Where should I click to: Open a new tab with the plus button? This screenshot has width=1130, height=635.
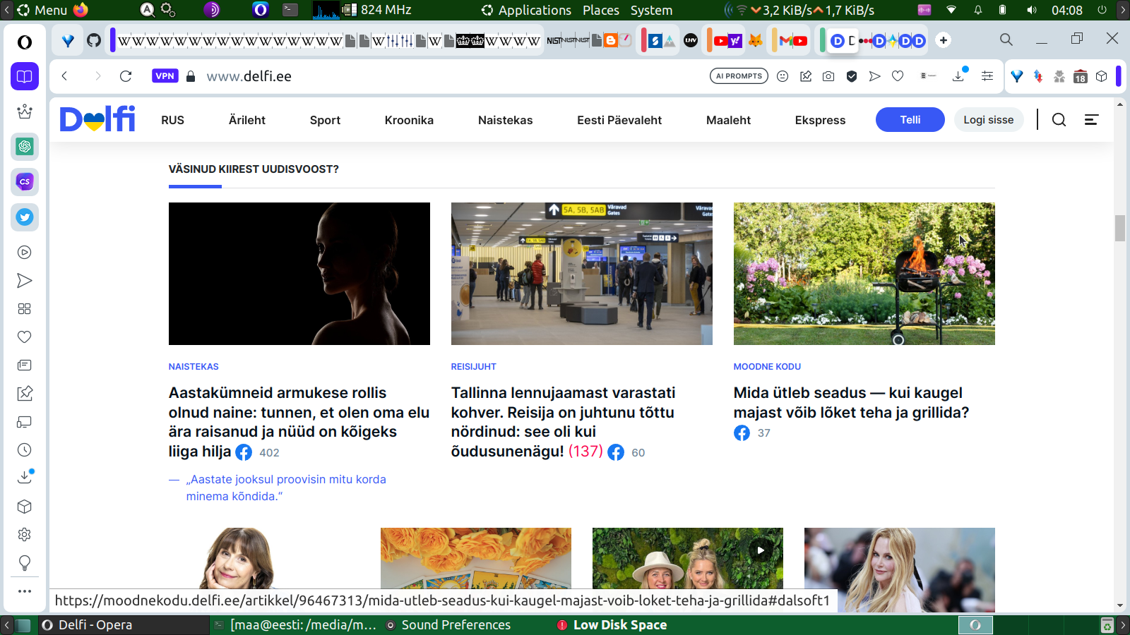944,40
